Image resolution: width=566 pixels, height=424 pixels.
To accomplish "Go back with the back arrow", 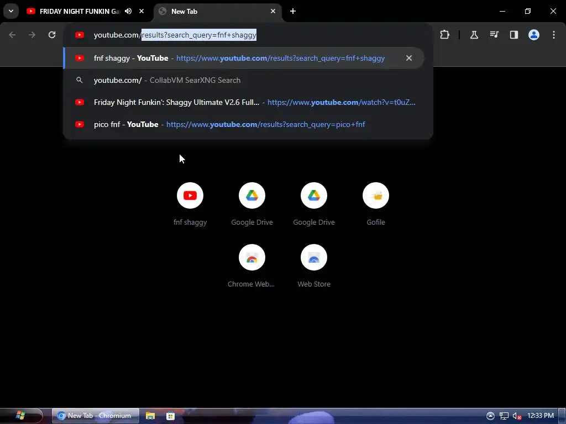I will pos(12,35).
